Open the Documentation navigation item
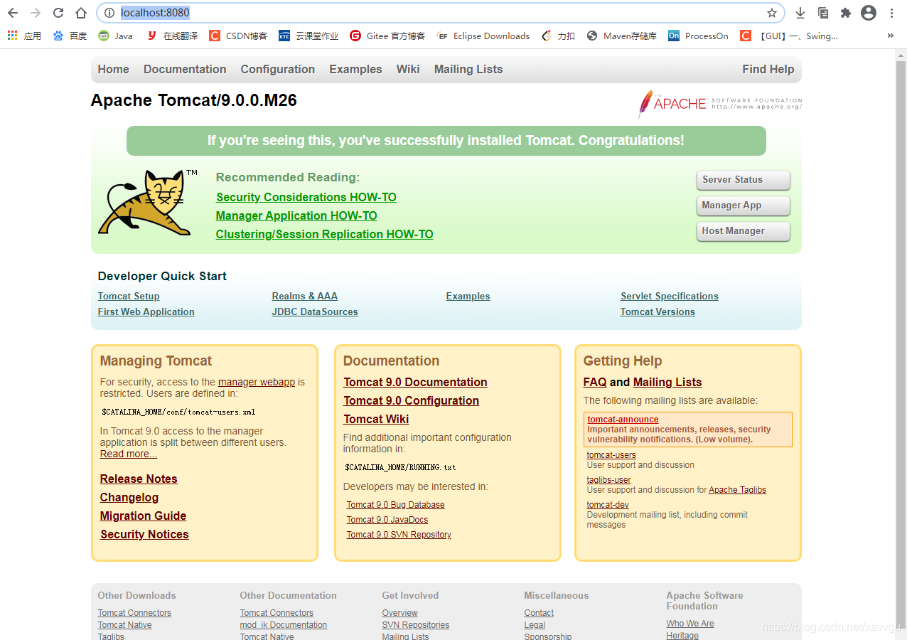The height and width of the screenshot is (640, 907). (x=185, y=69)
